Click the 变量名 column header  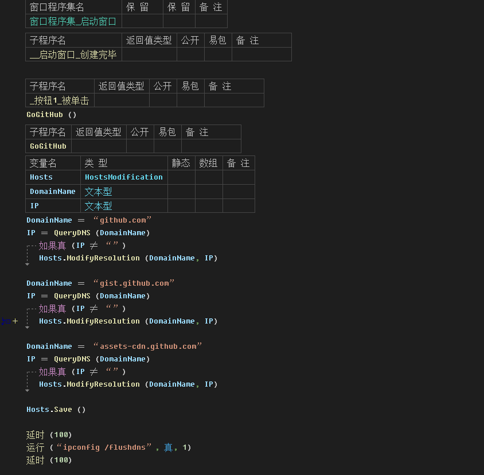53,163
